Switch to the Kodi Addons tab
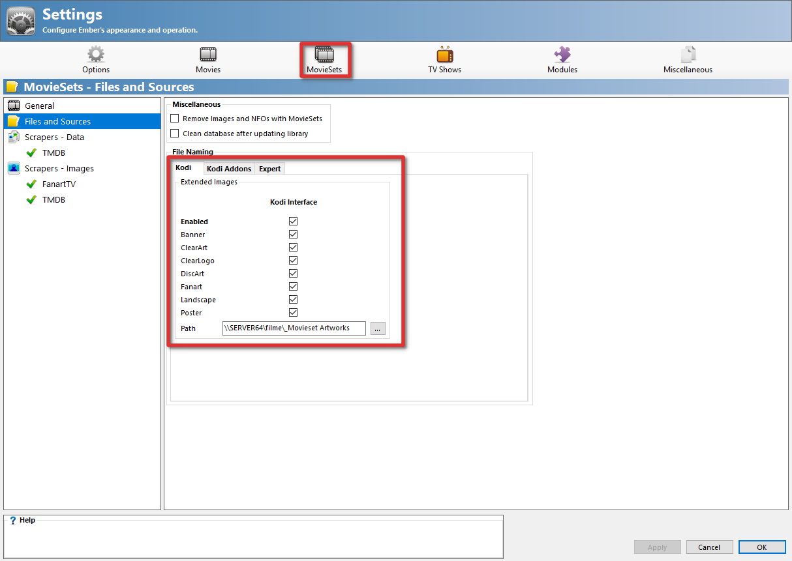This screenshot has width=792, height=561. pos(229,169)
